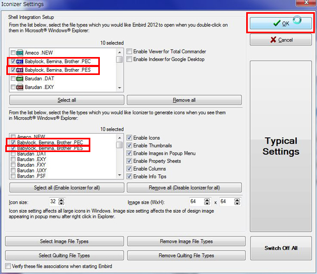Click scroll-down arrow of Iconizer file list
317x274 pixels.
[120, 175]
